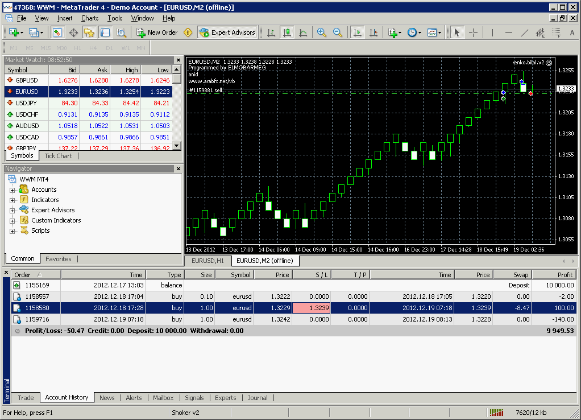Select the cursor arrow tool

pos(457,32)
